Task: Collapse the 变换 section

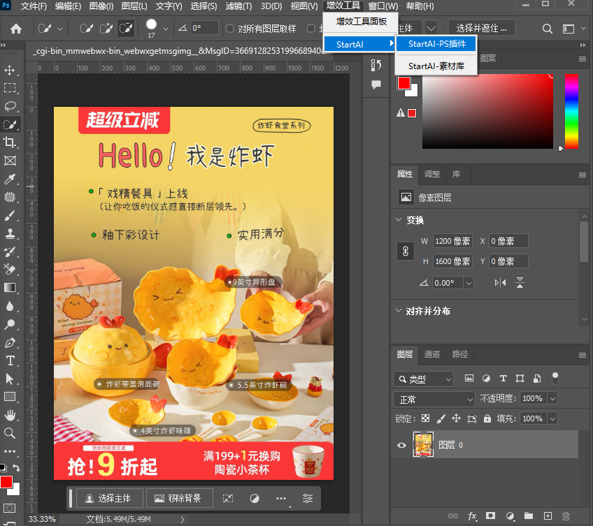Action: click(x=399, y=219)
